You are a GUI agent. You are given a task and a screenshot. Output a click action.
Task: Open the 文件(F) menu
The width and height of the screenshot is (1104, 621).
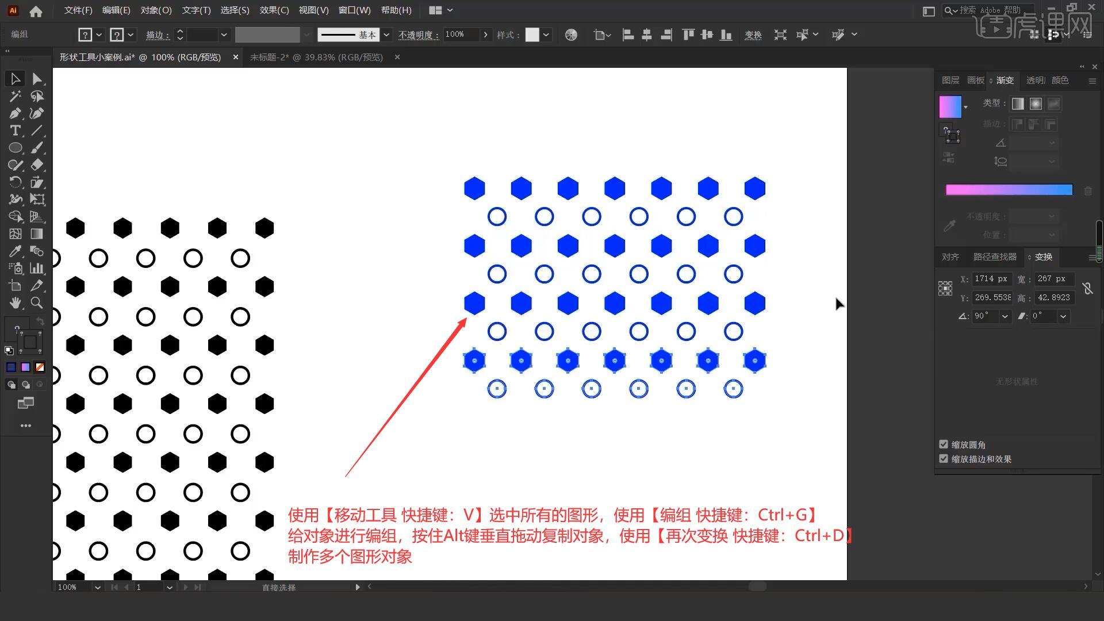click(78, 10)
